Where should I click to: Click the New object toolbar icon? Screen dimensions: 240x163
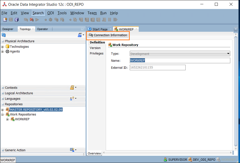[x=5, y=20]
